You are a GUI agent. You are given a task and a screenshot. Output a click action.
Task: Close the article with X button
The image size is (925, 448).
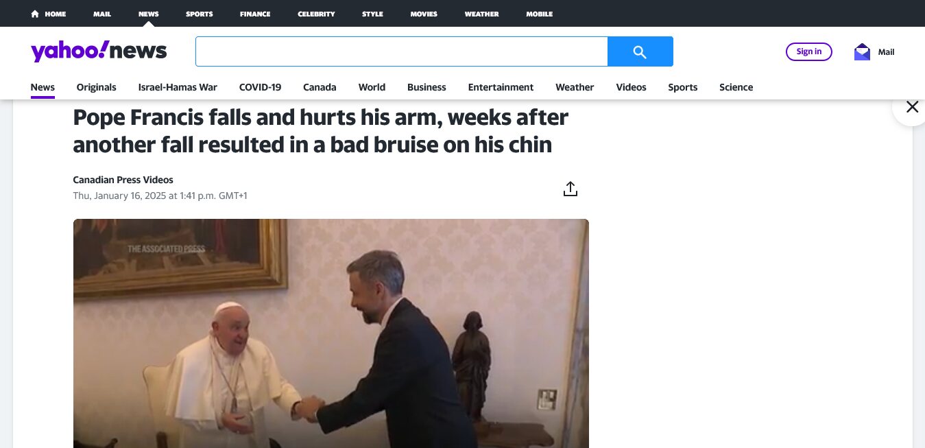pyautogui.click(x=912, y=106)
